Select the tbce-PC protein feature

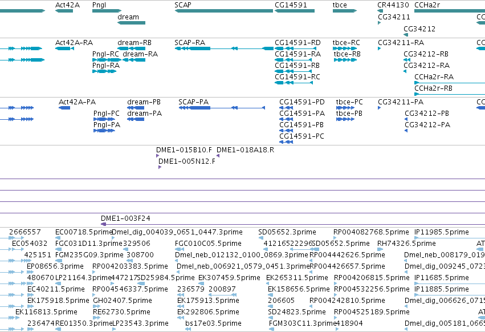[345, 108]
